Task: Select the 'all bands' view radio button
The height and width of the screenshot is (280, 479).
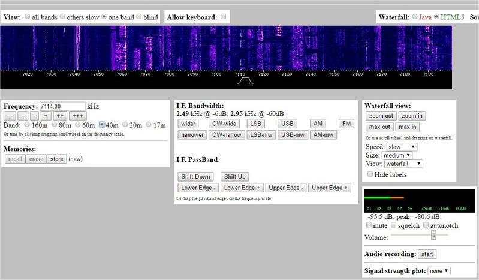Action: pos(27,17)
